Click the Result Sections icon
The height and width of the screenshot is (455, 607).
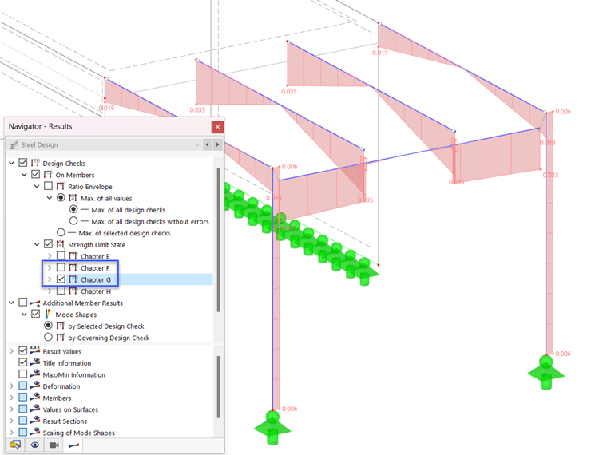click(35, 420)
